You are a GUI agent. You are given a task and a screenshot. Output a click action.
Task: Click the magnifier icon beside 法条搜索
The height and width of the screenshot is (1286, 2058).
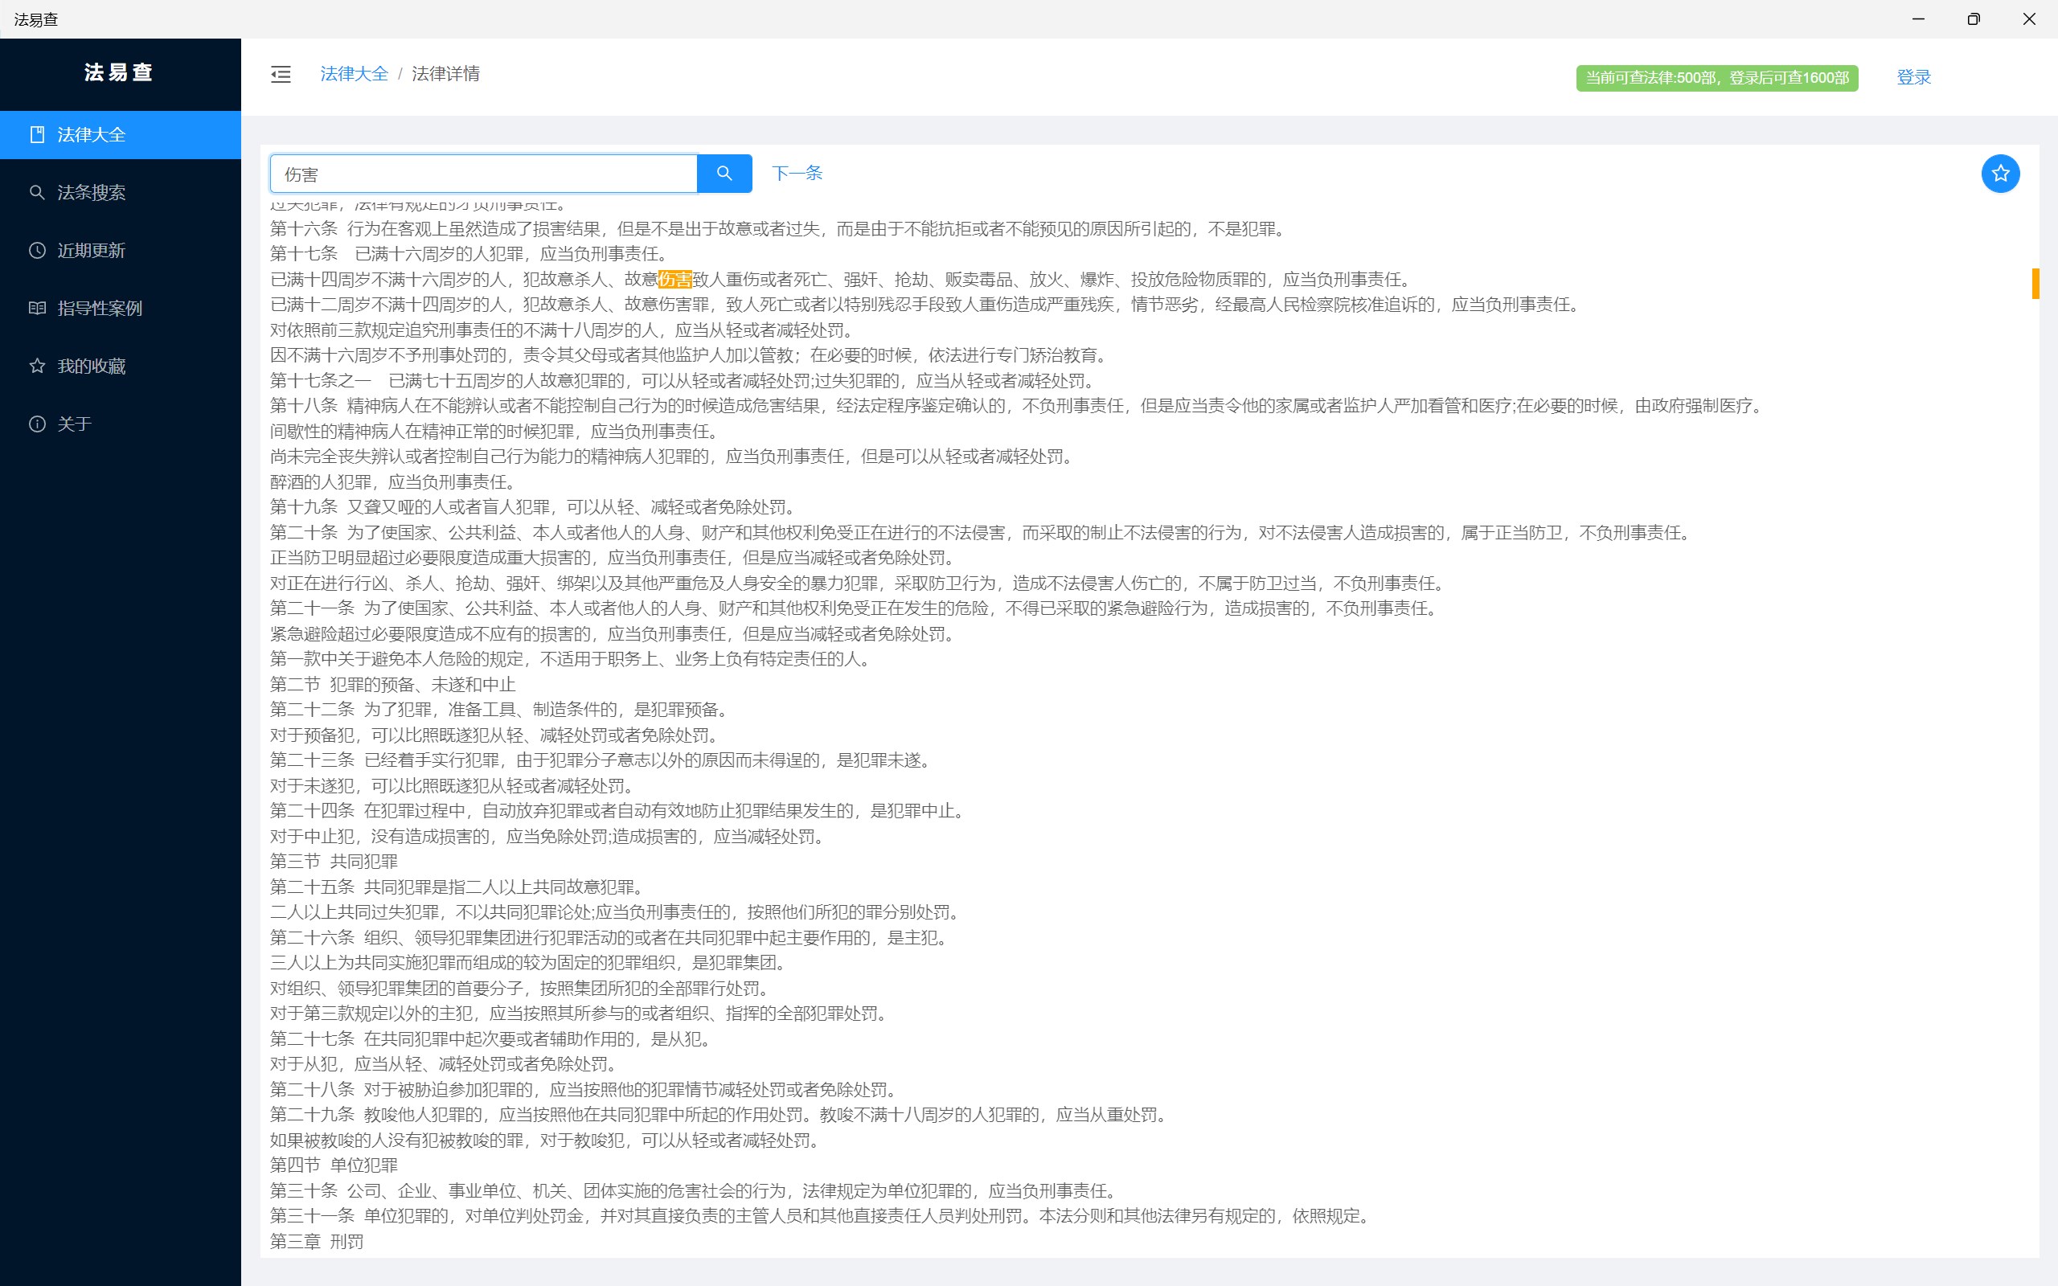point(36,192)
